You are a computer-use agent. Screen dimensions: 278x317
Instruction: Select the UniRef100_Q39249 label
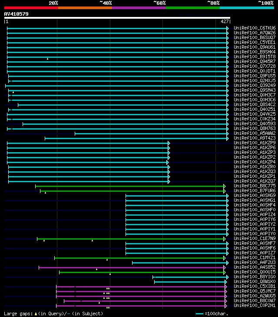click(x=255, y=85)
